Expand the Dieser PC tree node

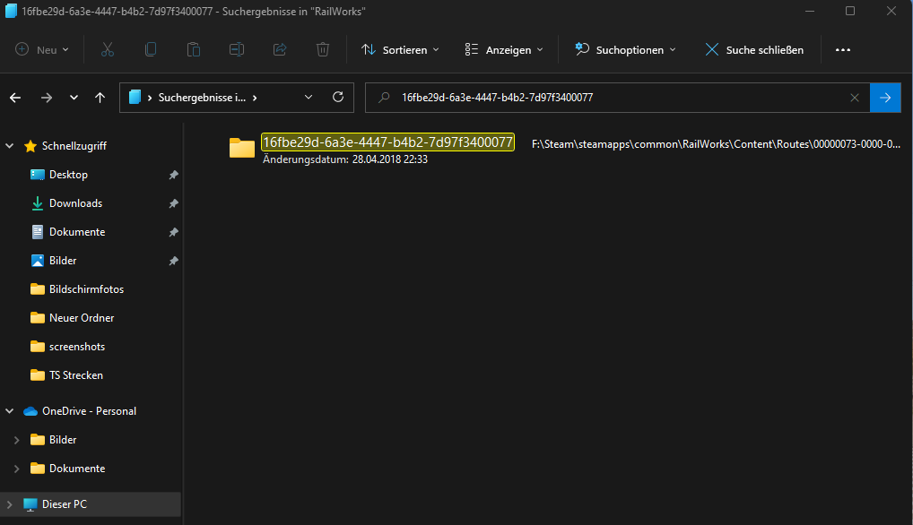coord(10,504)
